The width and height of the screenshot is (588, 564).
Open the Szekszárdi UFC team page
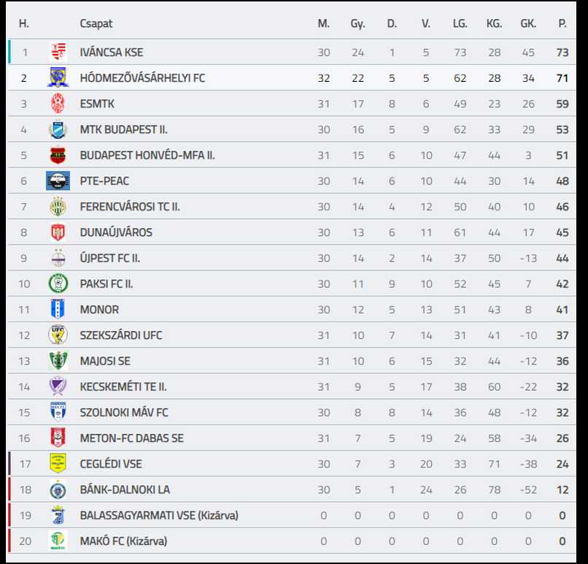121,335
